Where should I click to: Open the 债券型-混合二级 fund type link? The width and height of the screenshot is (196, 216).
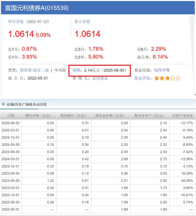click(34, 70)
